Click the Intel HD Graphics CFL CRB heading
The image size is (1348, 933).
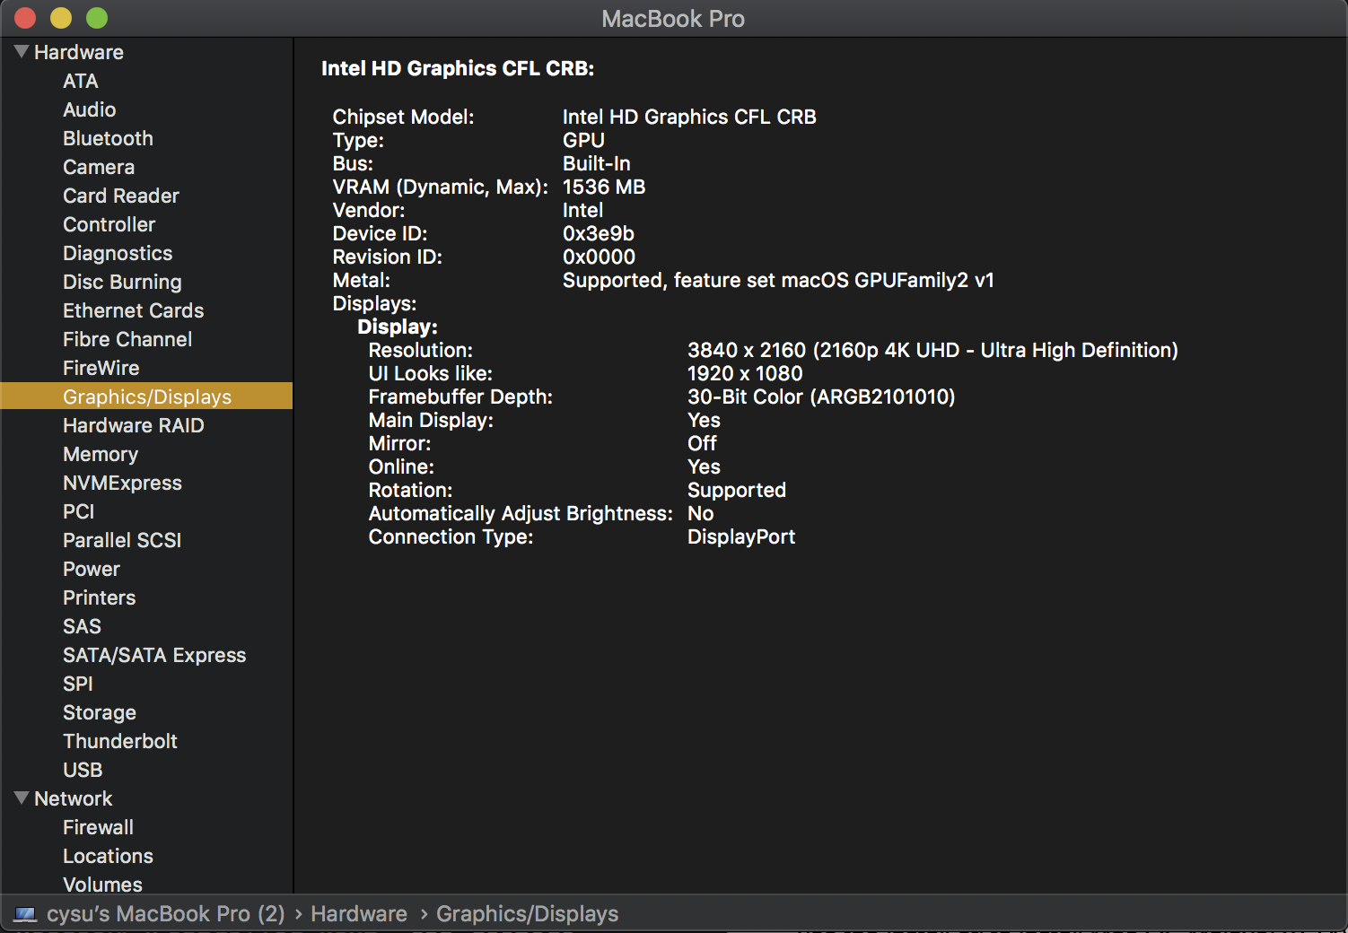tap(458, 68)
